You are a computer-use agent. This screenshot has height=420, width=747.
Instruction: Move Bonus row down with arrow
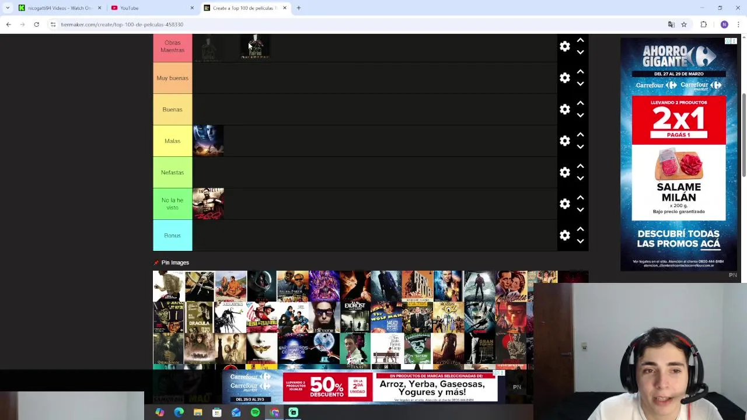(x=580, y=242)
